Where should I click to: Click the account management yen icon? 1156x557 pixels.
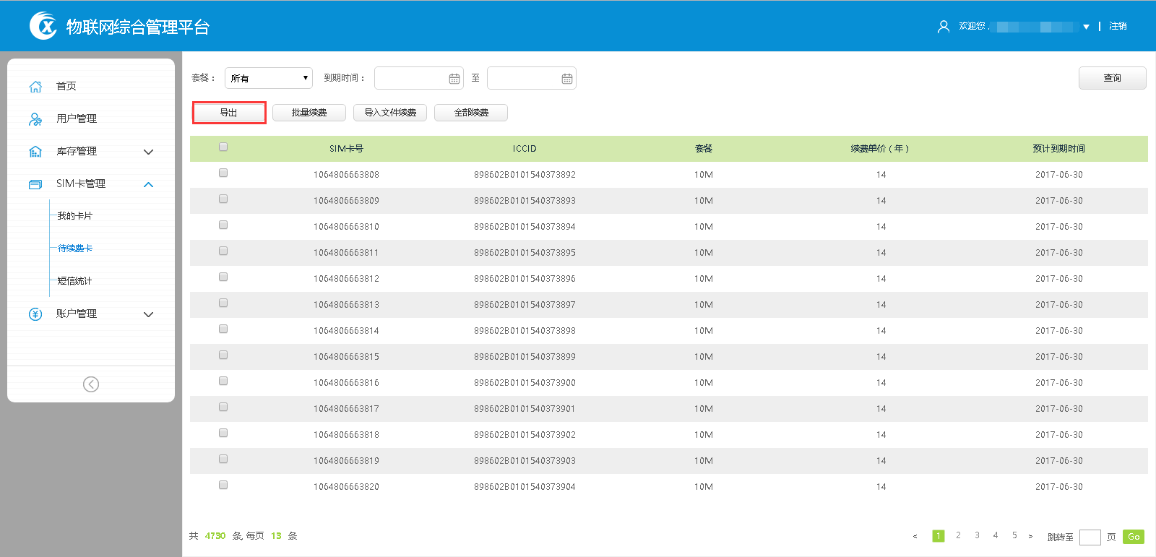click(35, 314)
